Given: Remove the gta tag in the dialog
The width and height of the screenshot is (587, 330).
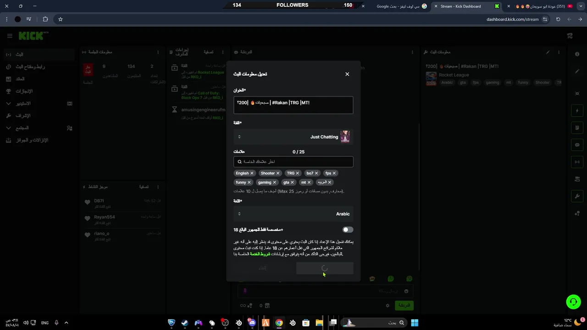Looking at the screenshot, I should tap(292, 182).
